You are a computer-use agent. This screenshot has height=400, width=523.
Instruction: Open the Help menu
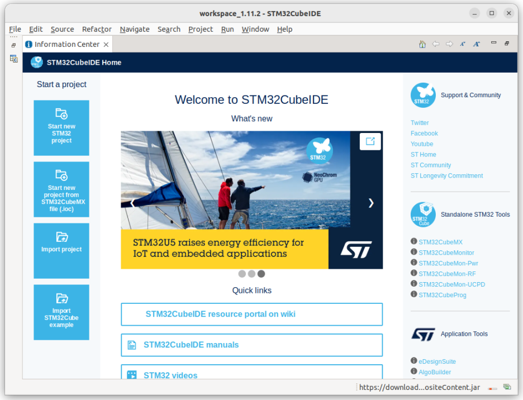(x=284, y=30)
